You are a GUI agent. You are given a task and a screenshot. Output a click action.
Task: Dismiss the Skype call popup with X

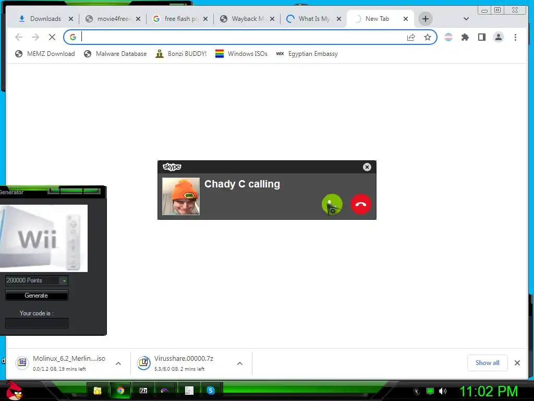click(367, 167)
